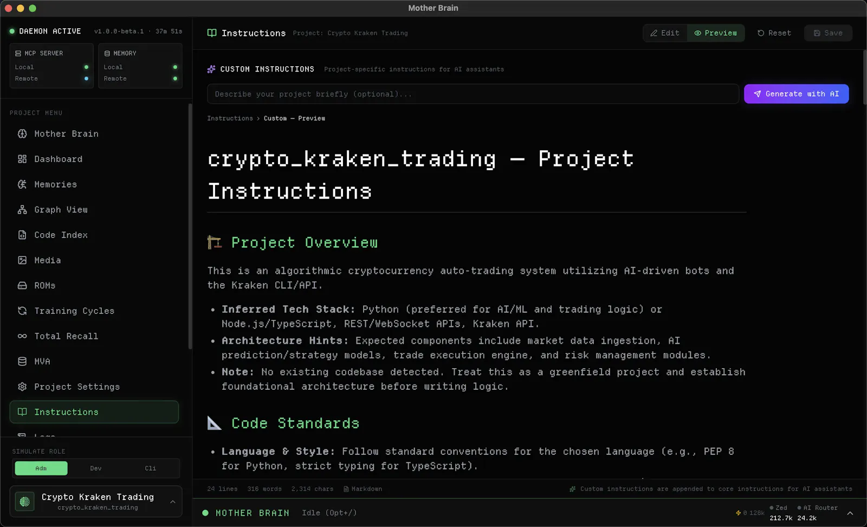Viewport: 867px width, 527px height.
Task: Click MCP Server Remote status indicator
Action: [86, 79]
